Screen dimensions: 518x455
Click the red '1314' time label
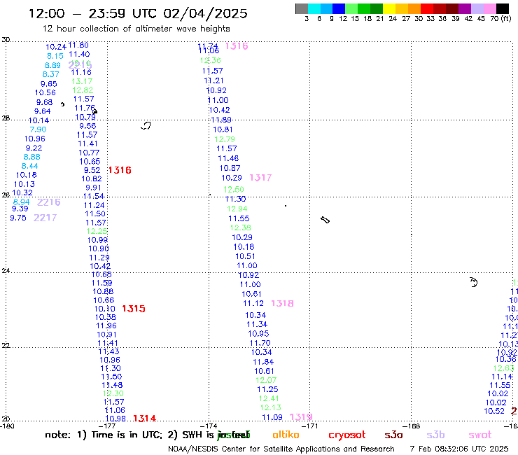tap(144, 419)
